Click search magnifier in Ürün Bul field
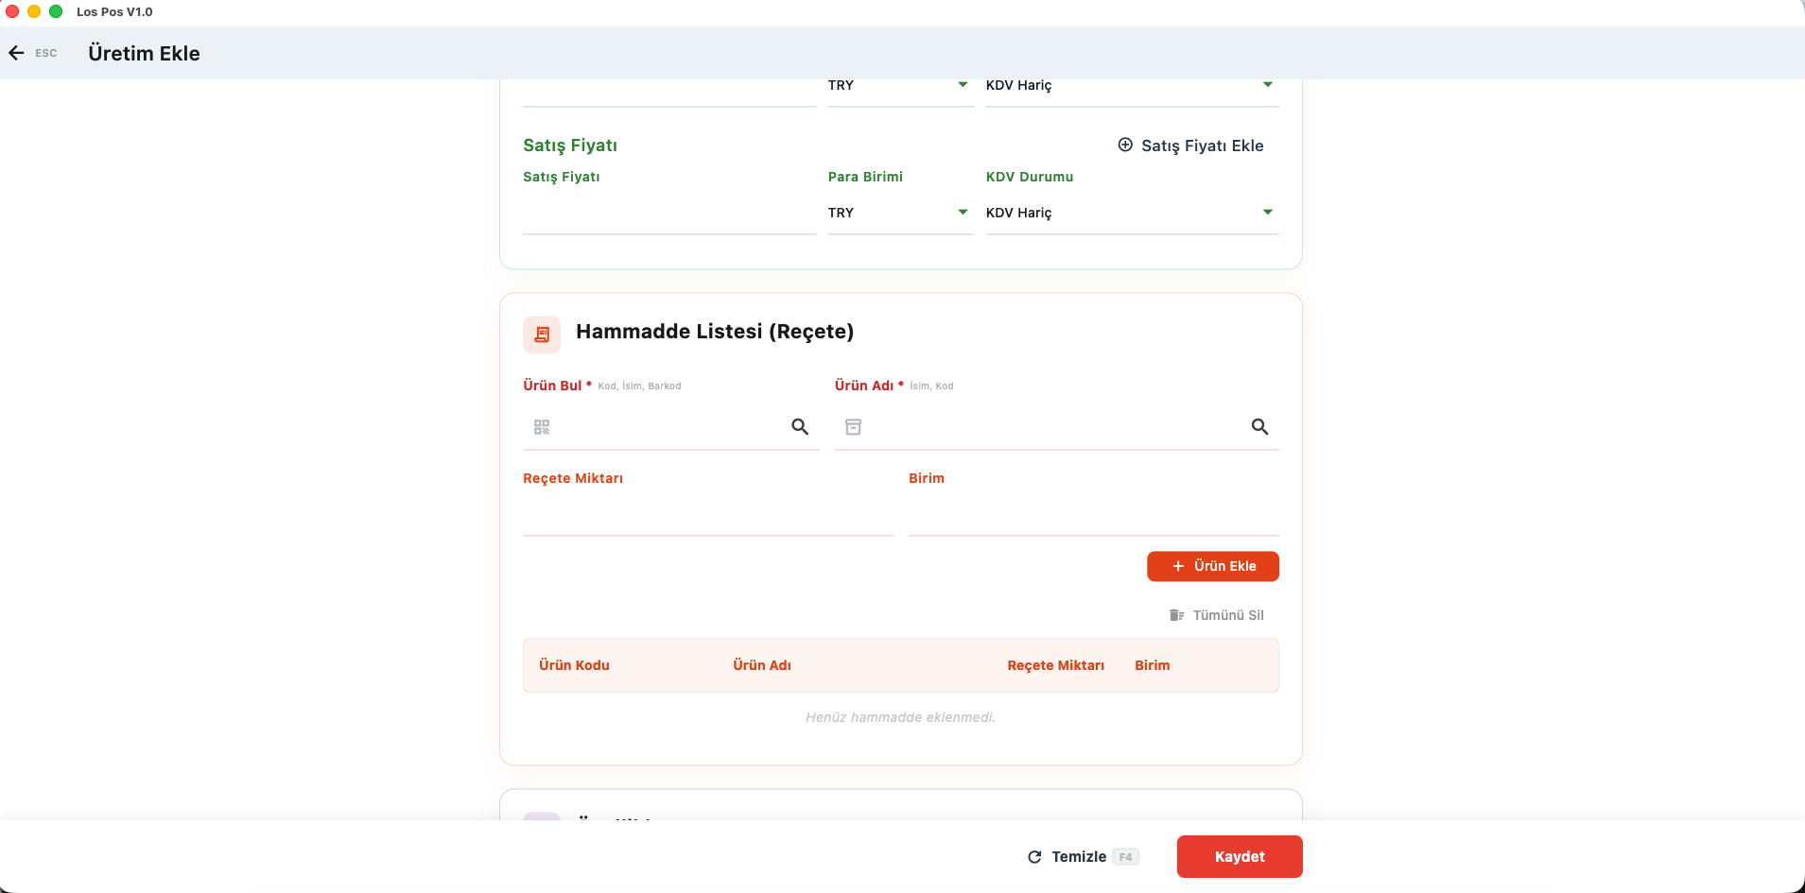The width and height of the screenshot is (1805, 893). (x=800, y=427)
